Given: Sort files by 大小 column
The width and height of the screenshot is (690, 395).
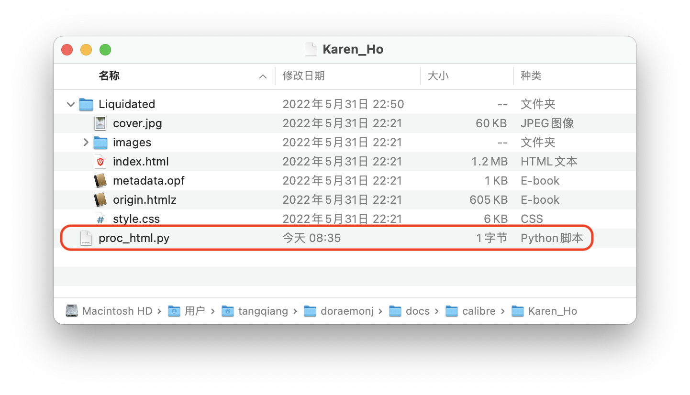Looking at the screenshot, I should point(439,76).
